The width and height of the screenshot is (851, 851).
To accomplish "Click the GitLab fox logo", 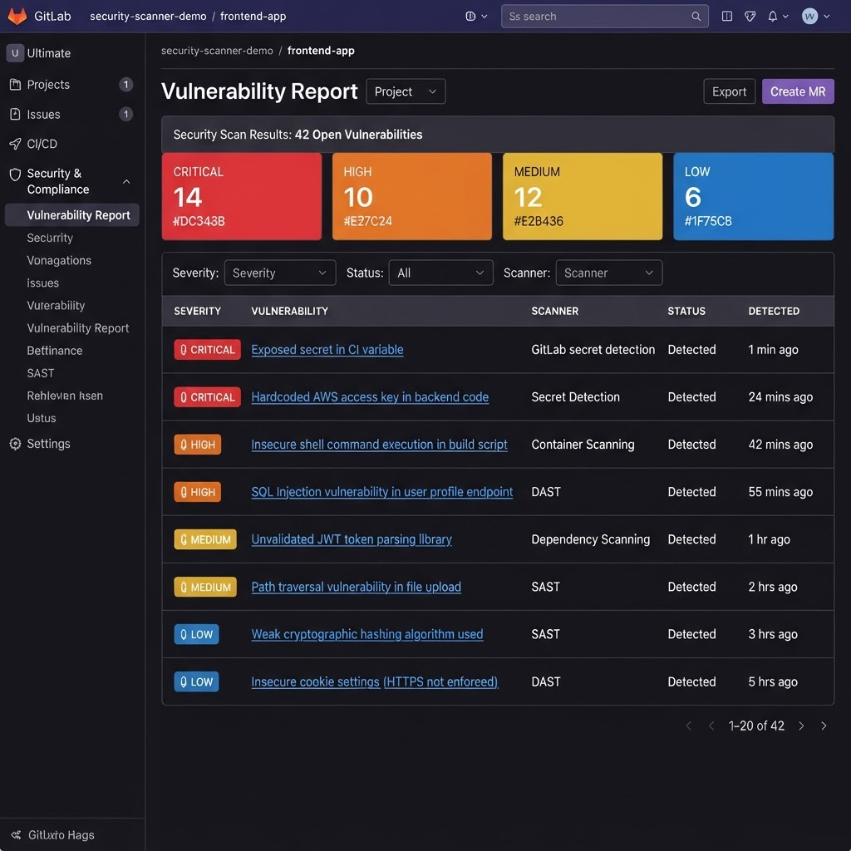I will 17,16.
